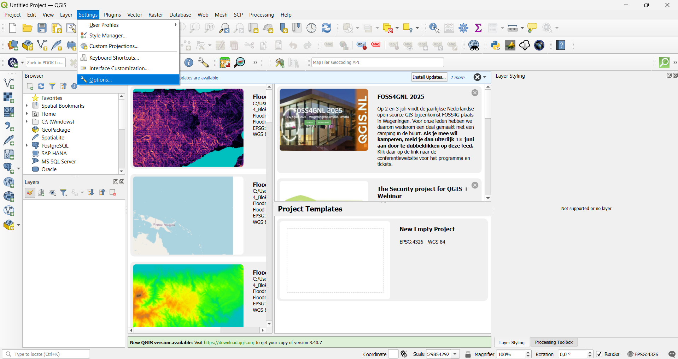678x359 pixels.
Task: Select Options... in Settings menu
Action: (100, 80)
